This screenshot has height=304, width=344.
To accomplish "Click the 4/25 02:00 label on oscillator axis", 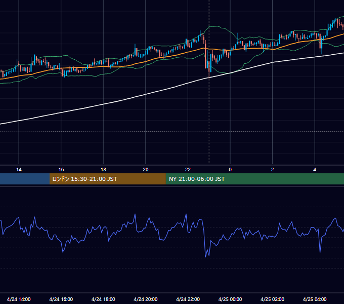I will coord(272,299).
